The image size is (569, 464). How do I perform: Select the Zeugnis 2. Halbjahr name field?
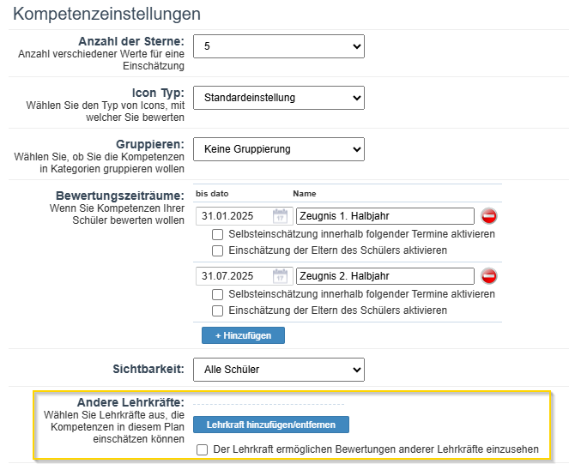[384, 276]
